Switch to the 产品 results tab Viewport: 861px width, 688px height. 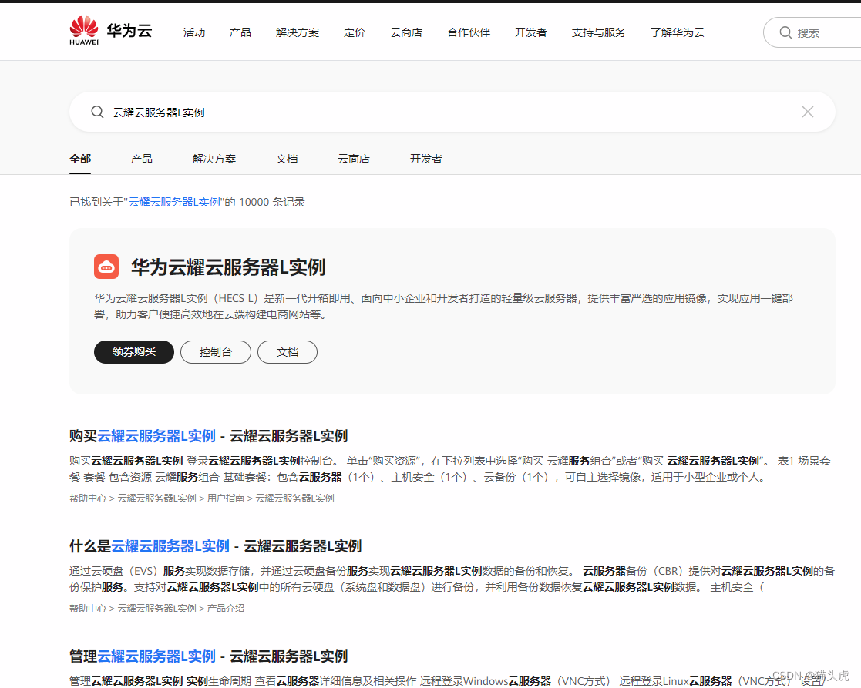click(x=142, y=159)
